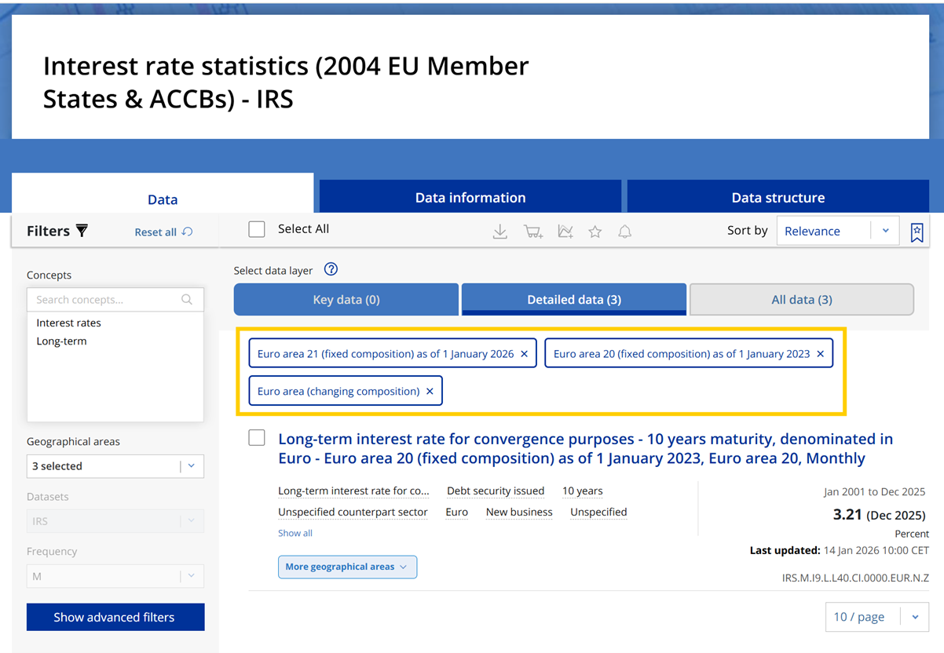
Task: Click the bell notification icon
Action: [x=624, y=232]
